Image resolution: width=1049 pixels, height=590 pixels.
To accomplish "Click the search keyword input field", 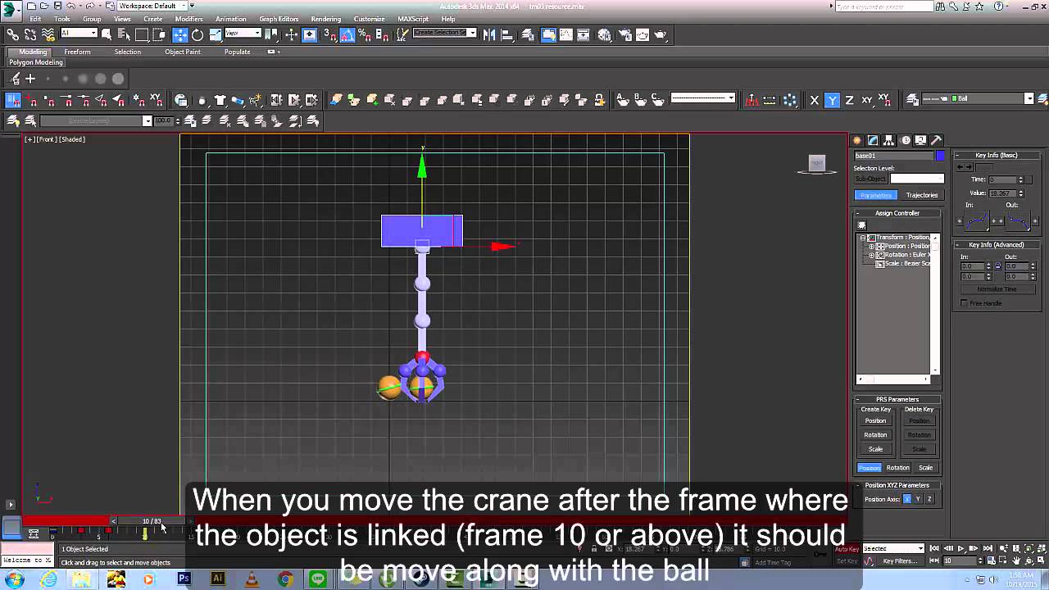I will click(883, 6).
